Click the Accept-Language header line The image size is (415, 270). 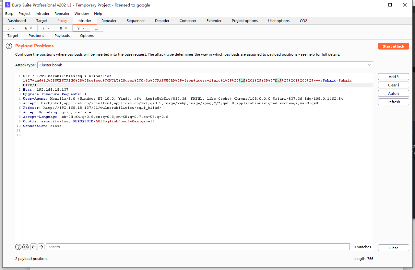(96, 117)
